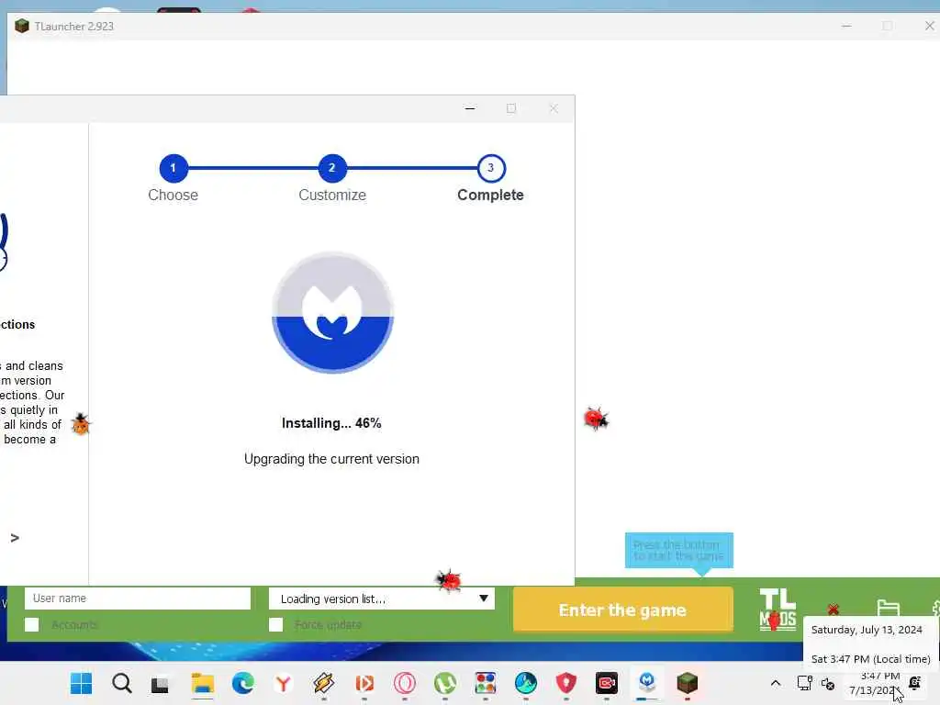The height and width of the screenshot is (705, 940).
Task: Open Task View from the taskbar
Action: (160, 684)
